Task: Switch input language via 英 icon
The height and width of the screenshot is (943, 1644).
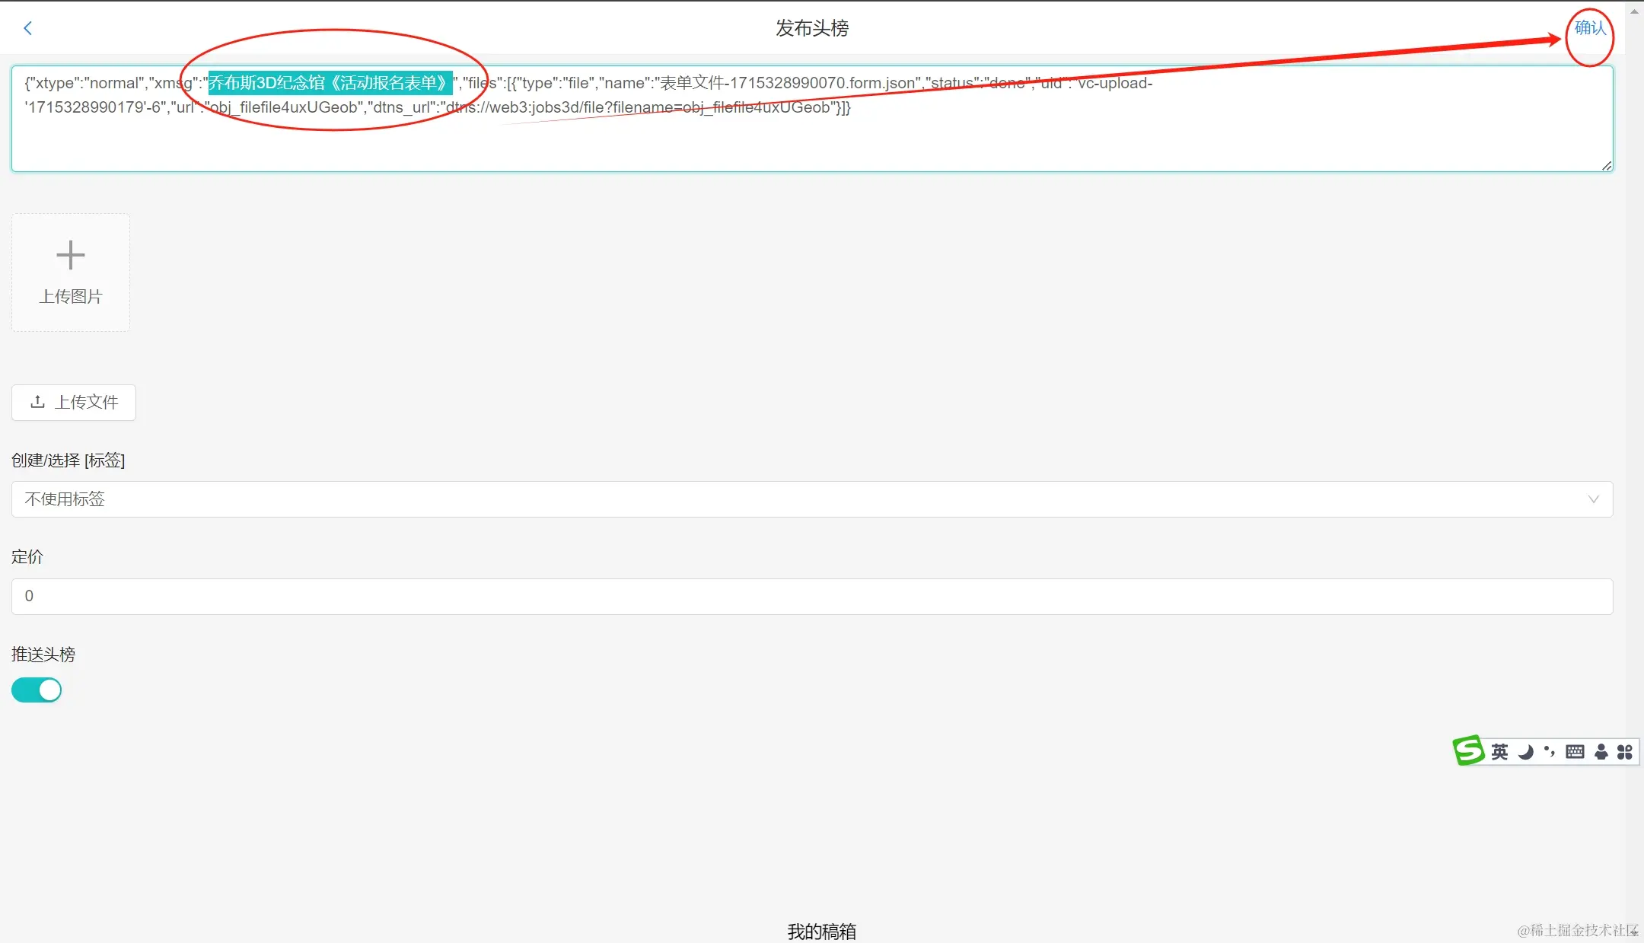Action: pos(1499,752)
